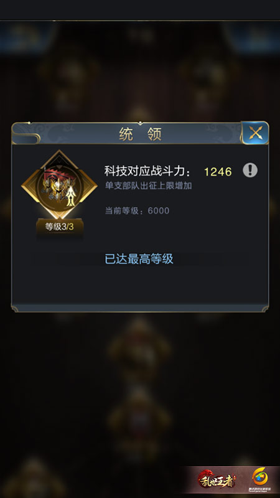The image size is (280, 498).
Task: Click the 乱世王者 game logo
Action: (x=217, y=479)
